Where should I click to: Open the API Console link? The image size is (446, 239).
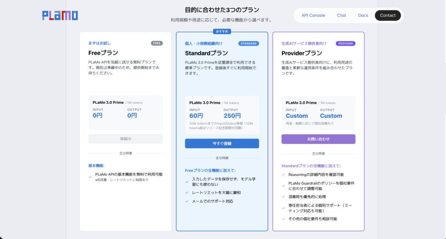coord(313,15)
